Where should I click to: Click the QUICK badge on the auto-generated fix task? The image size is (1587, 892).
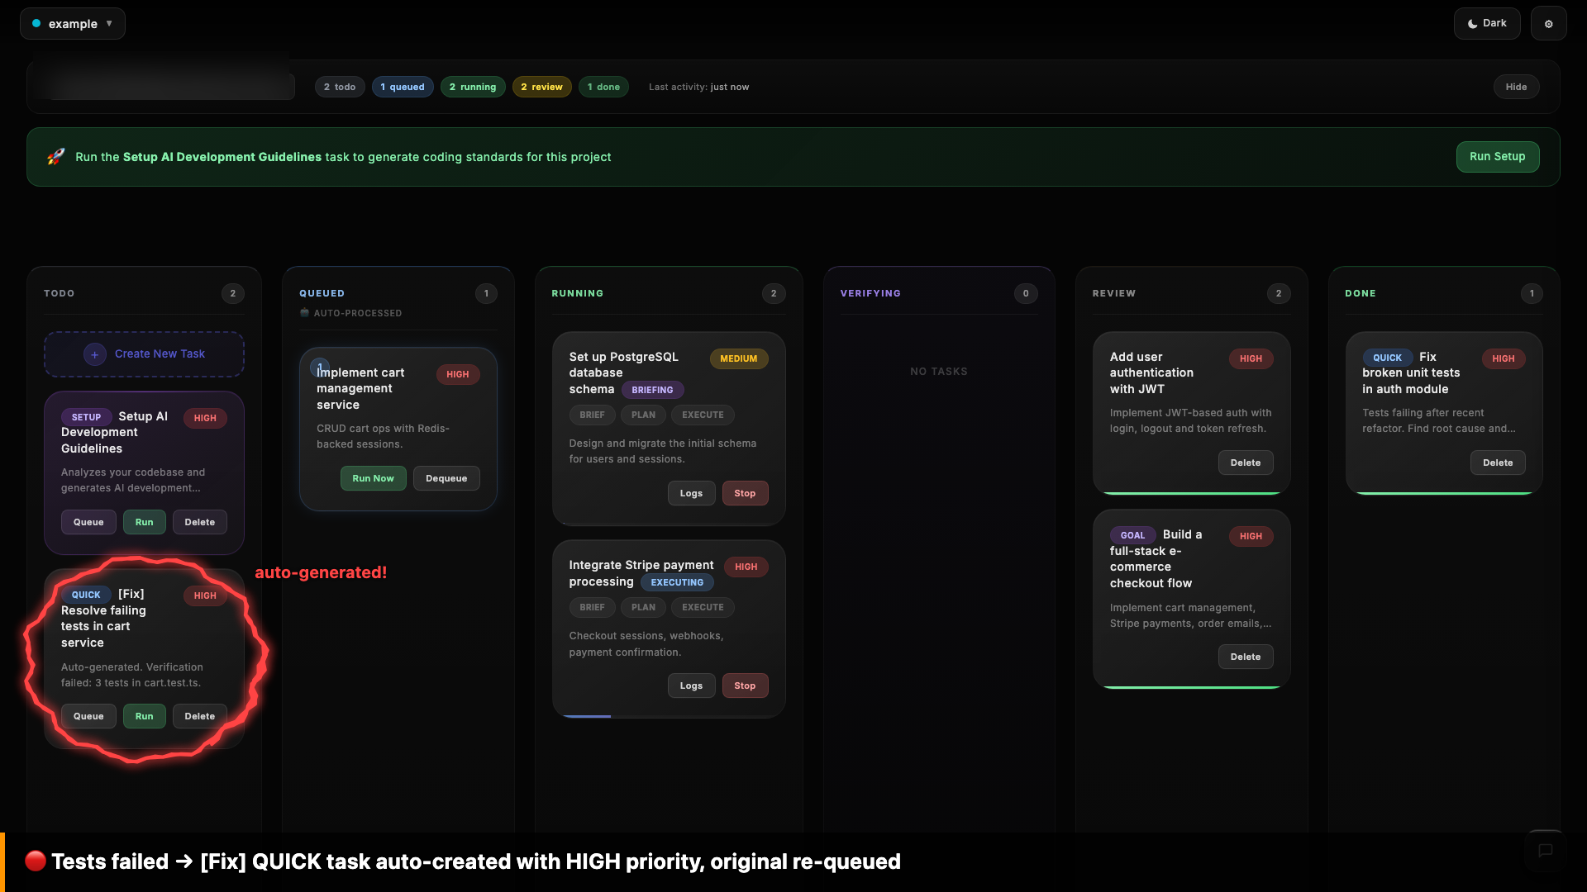[x=86, y=595]
